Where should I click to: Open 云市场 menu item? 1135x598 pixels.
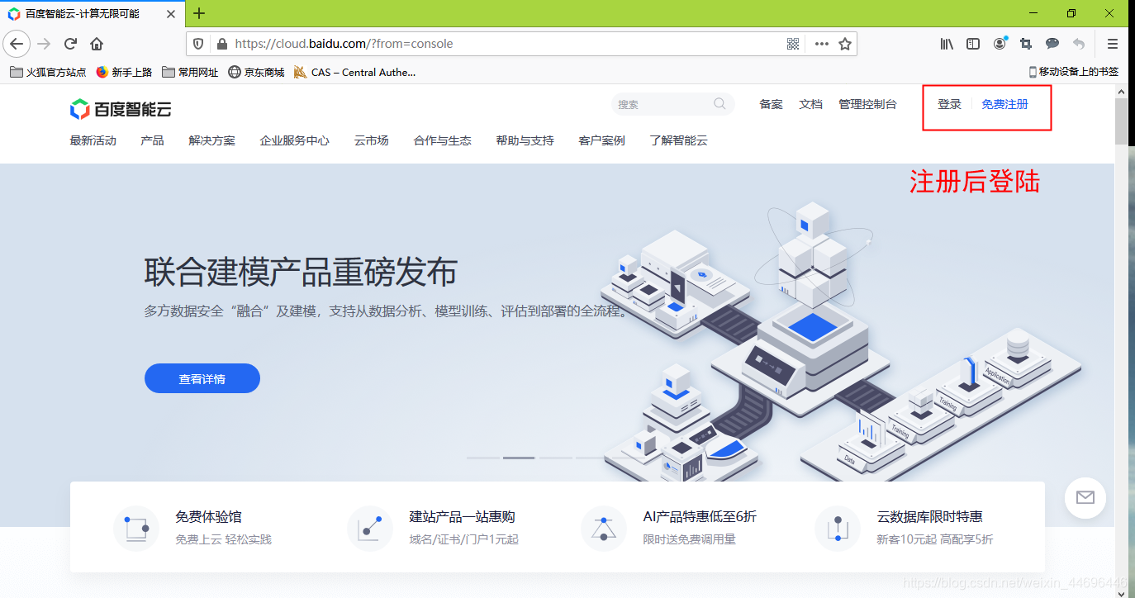point(372,140)
